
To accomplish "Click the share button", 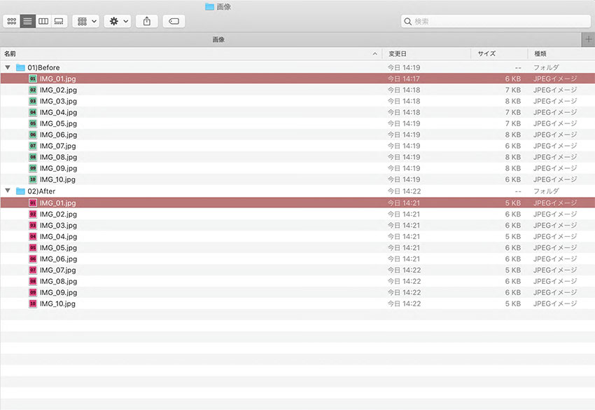I will click(147, 21).
